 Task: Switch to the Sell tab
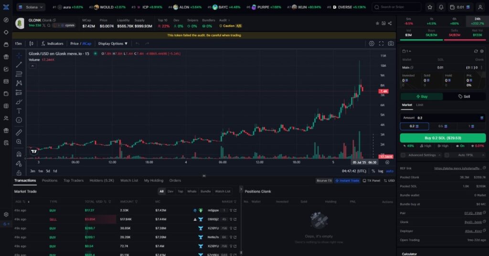[464, 96]
